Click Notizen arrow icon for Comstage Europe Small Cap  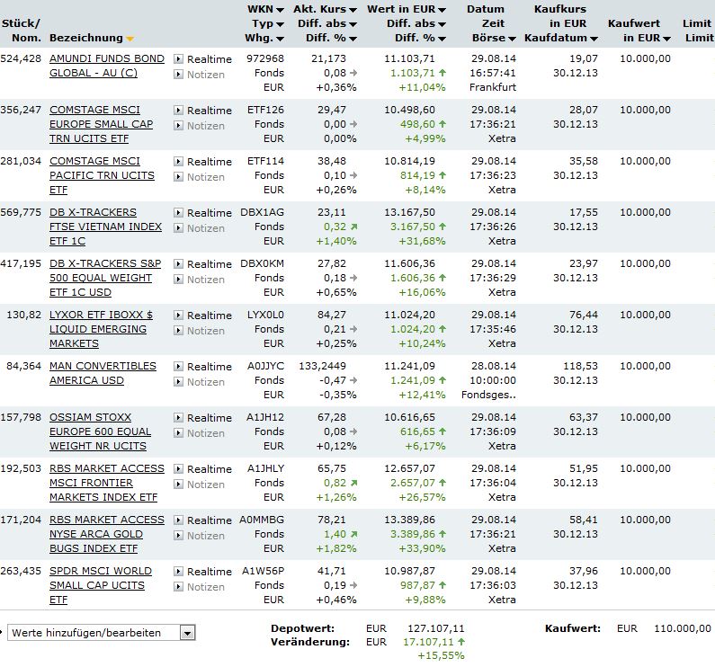[x=178, y=125]
